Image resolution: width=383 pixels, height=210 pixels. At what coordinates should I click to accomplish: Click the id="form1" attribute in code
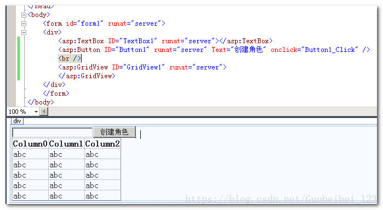[x=84, y=24]
